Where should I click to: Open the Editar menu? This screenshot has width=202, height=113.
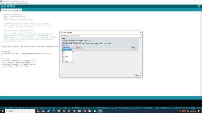click(7, 3)
